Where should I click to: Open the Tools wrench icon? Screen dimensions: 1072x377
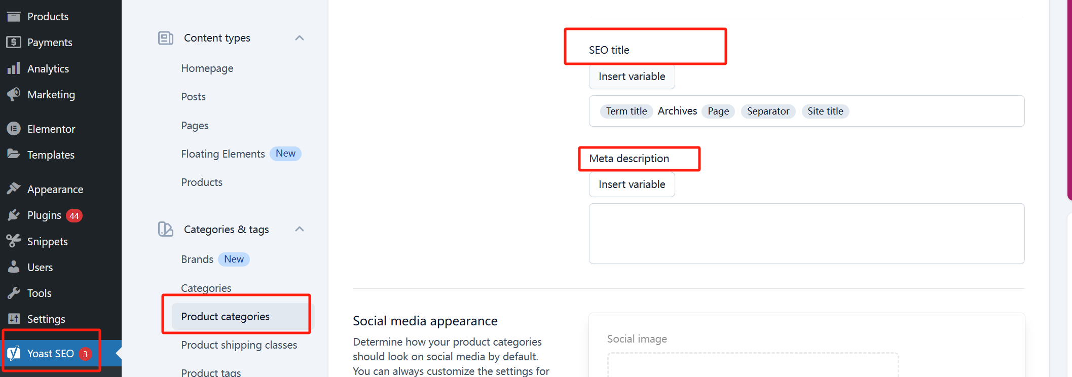pos(14,293)
